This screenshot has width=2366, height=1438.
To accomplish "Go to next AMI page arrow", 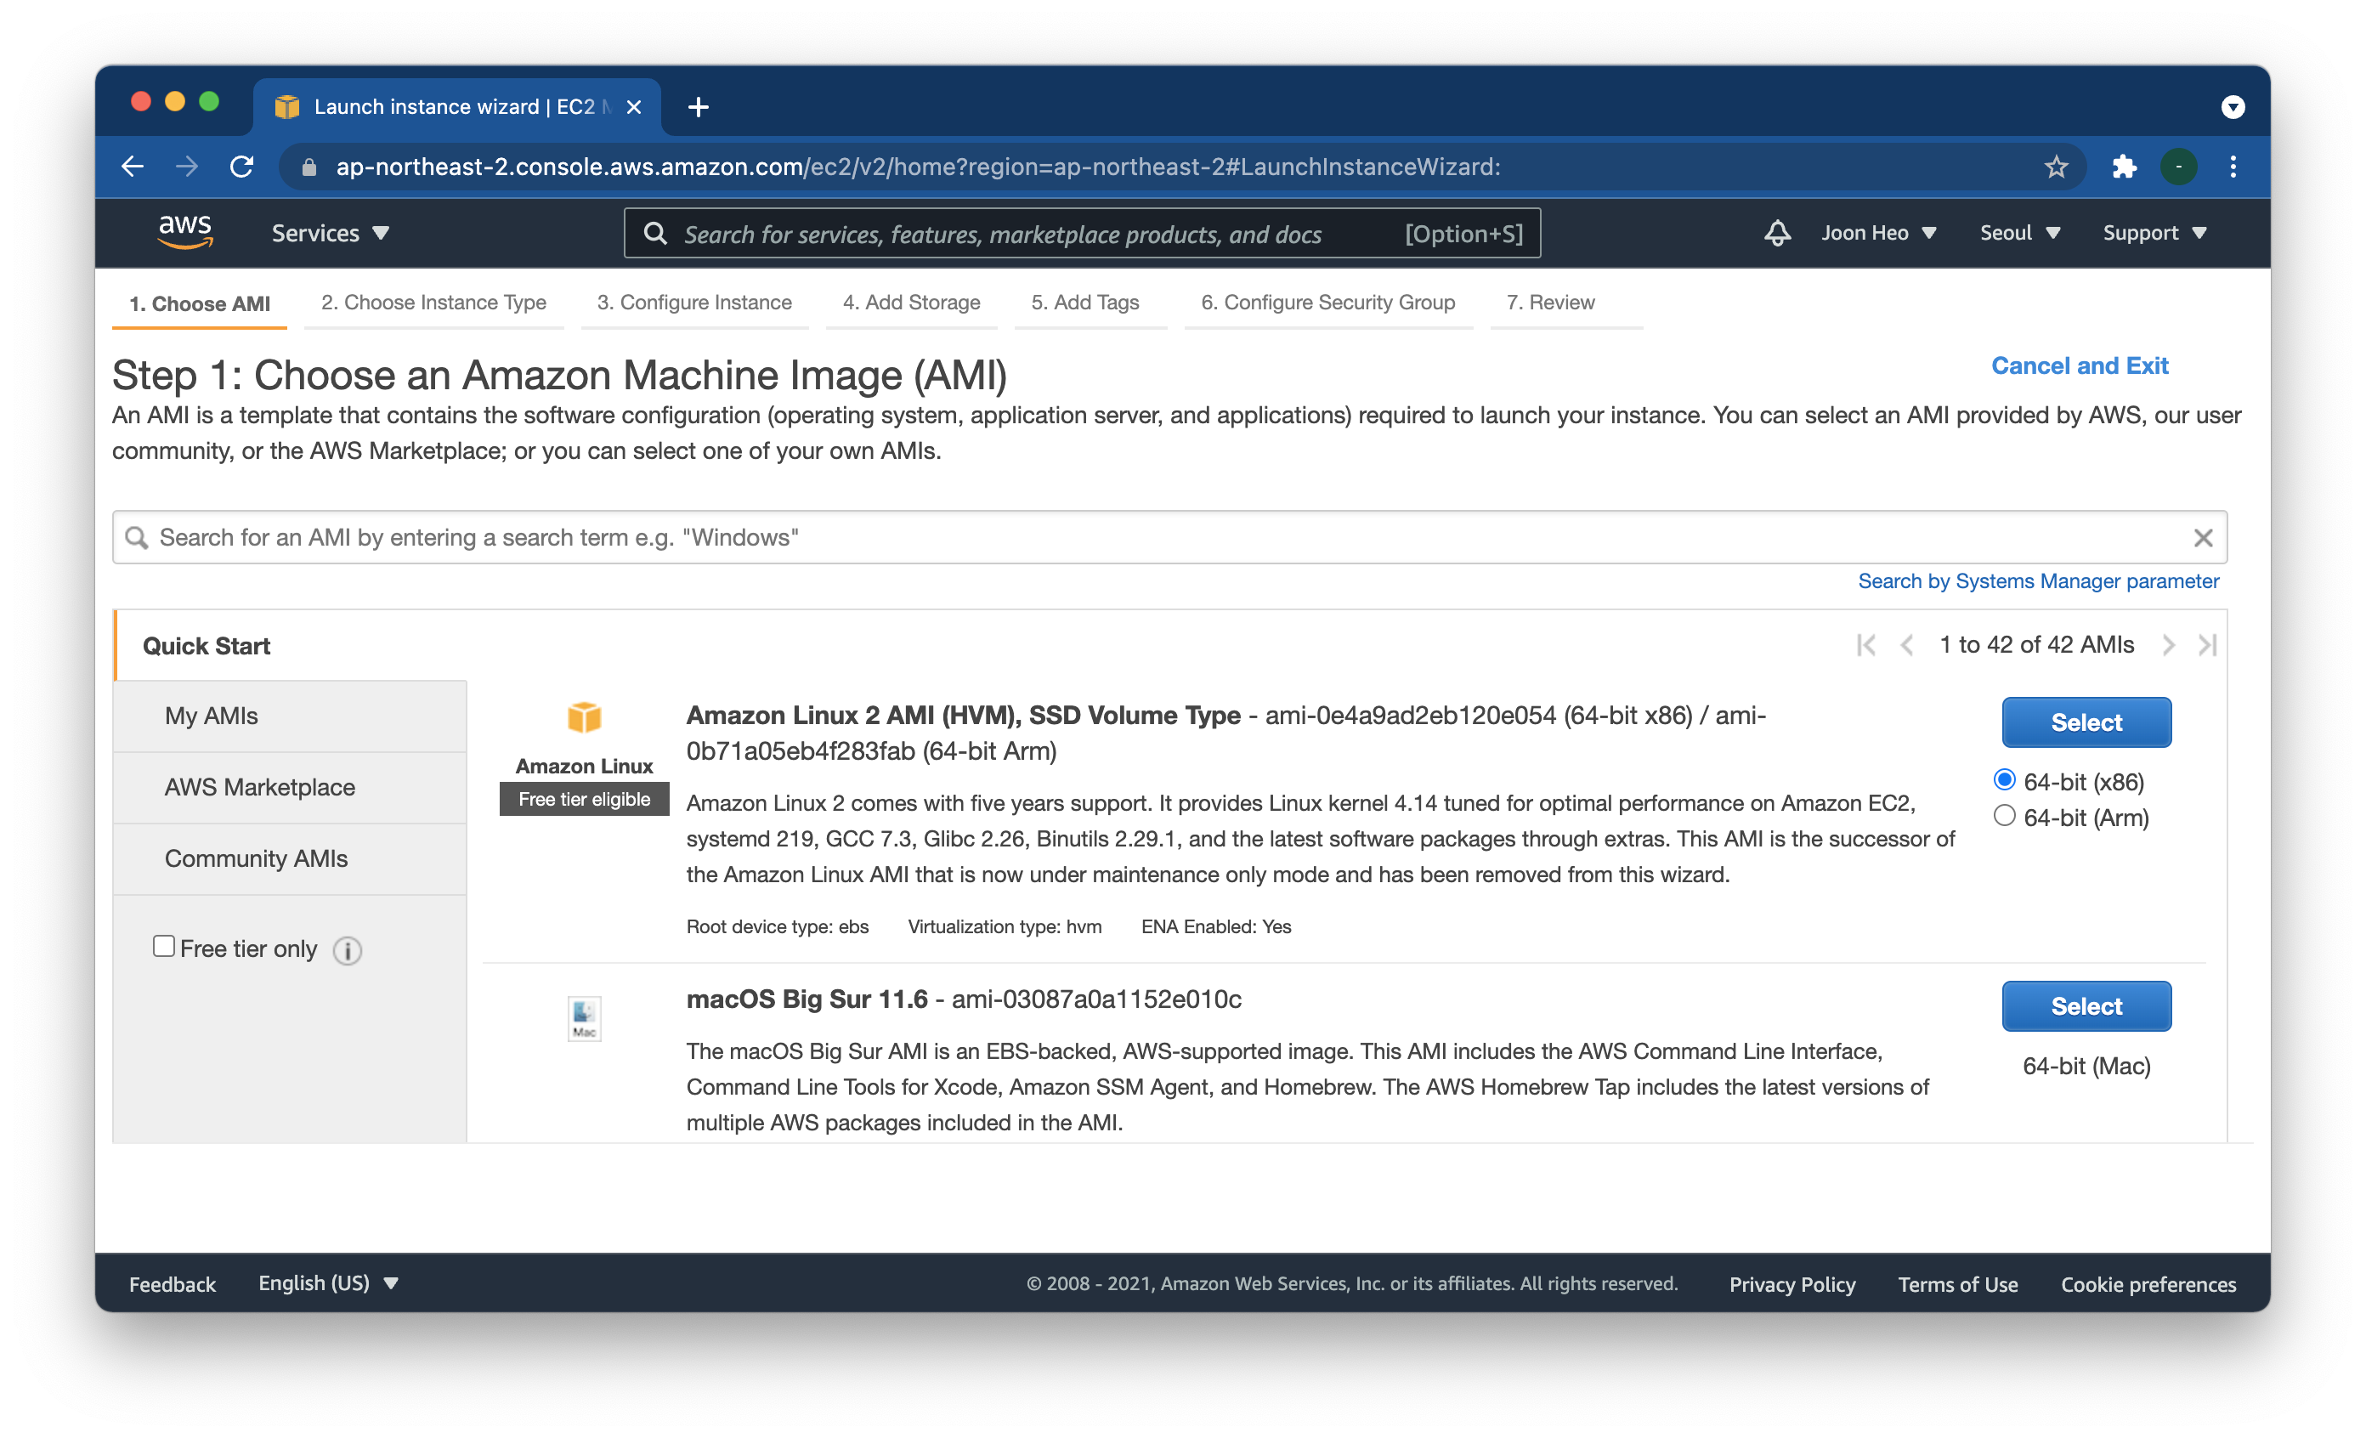I will (2168, 645).
